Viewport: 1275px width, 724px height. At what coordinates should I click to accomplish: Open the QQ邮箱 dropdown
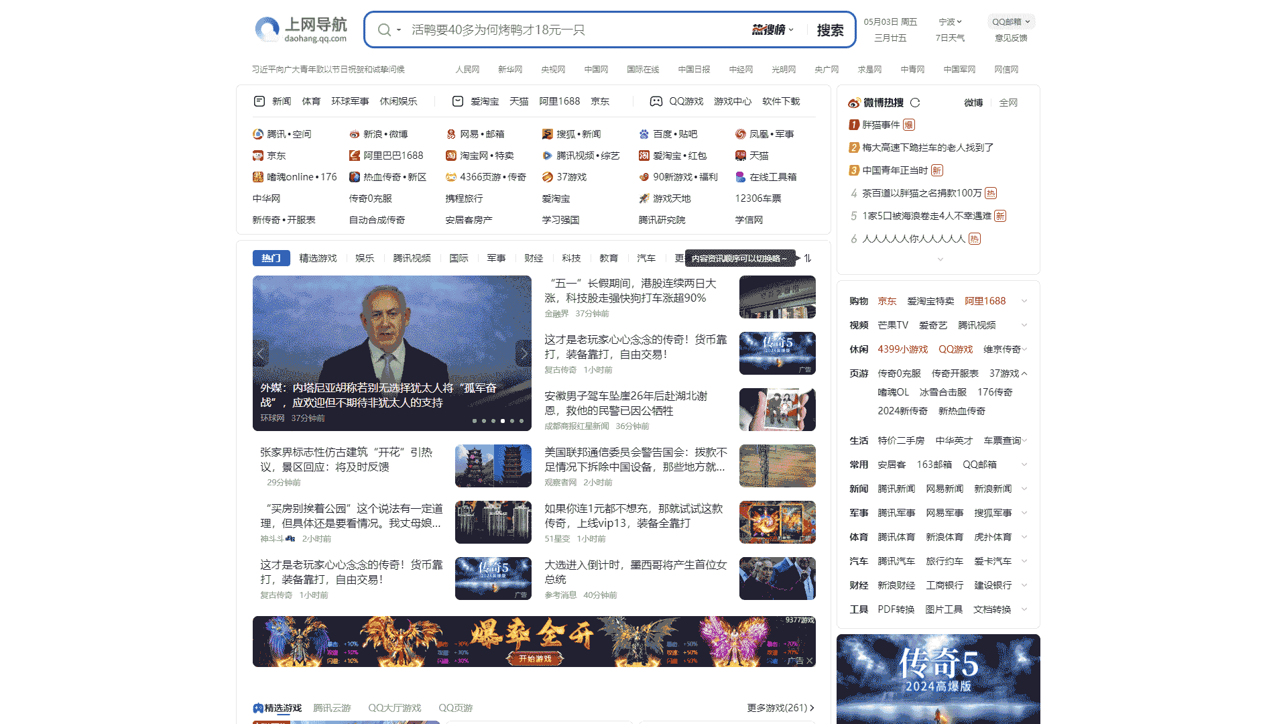[x=1011, y=21]
